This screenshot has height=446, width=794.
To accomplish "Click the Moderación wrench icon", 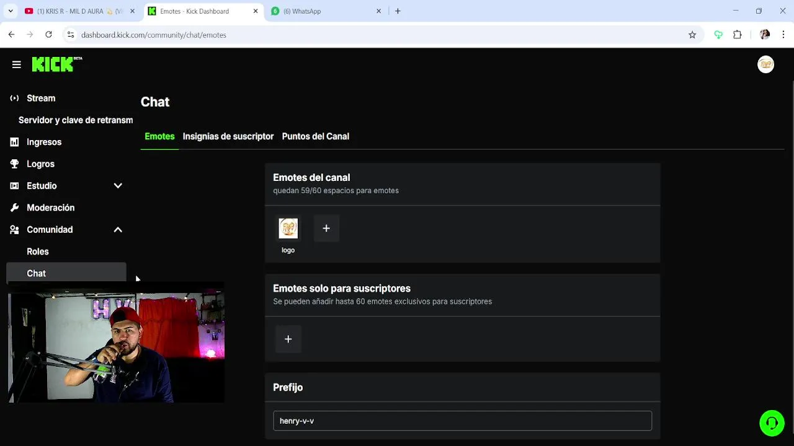I will coord(14,208).
